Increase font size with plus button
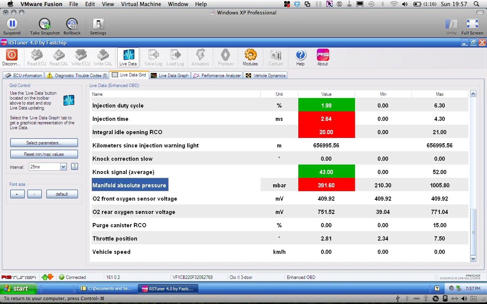487x304 pixels. [x=17, y=194]
